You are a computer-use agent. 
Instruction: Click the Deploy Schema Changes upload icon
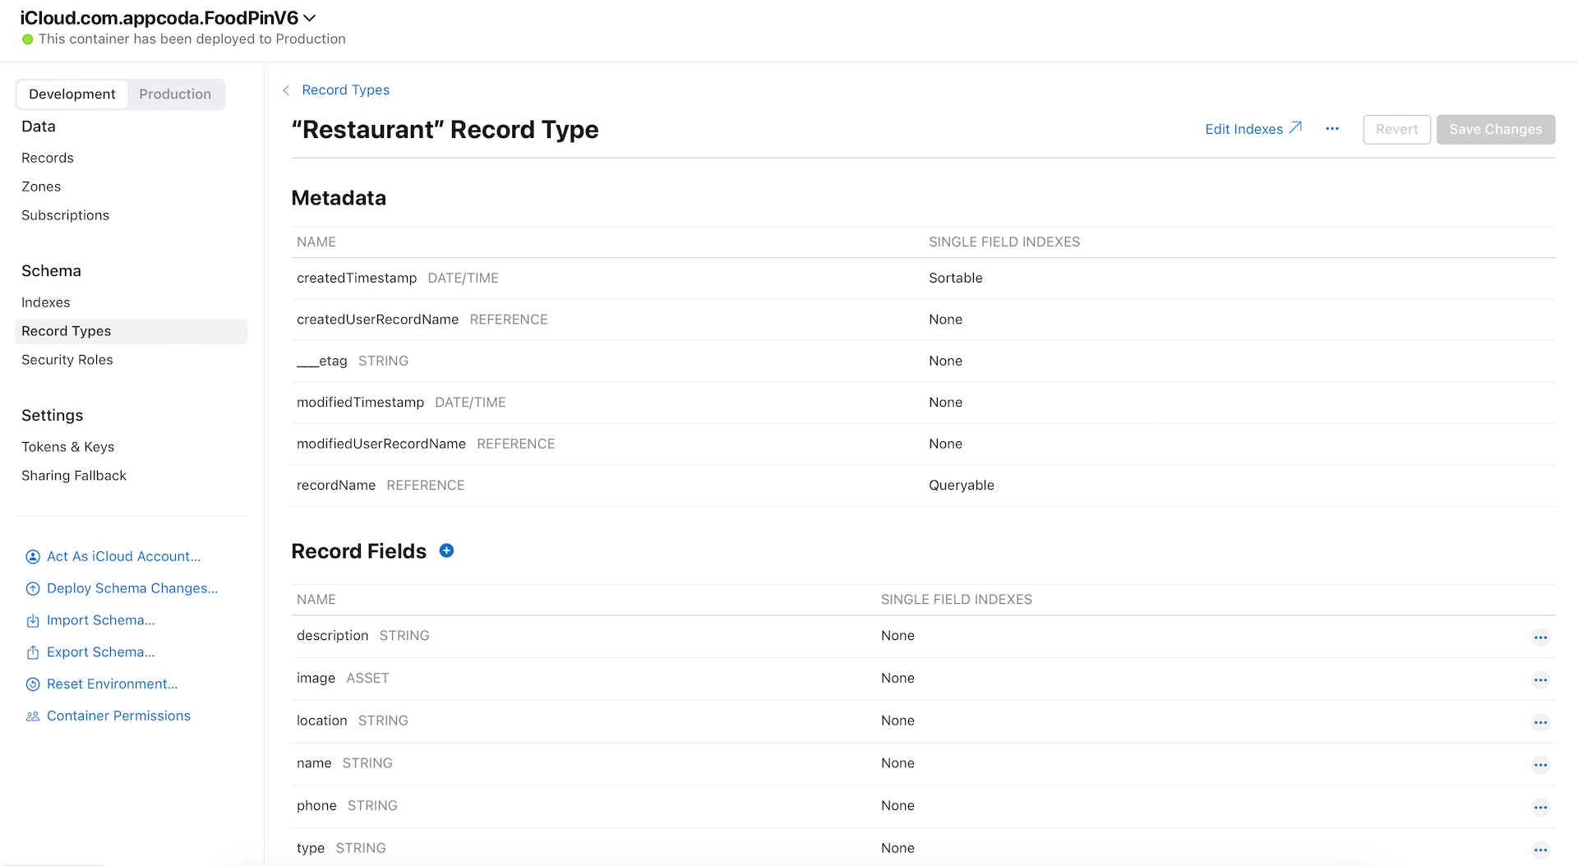(x=33, y=589)
